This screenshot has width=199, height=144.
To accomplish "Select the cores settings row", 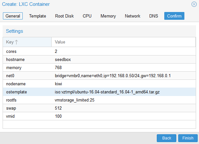I will (x=99, y=52).
